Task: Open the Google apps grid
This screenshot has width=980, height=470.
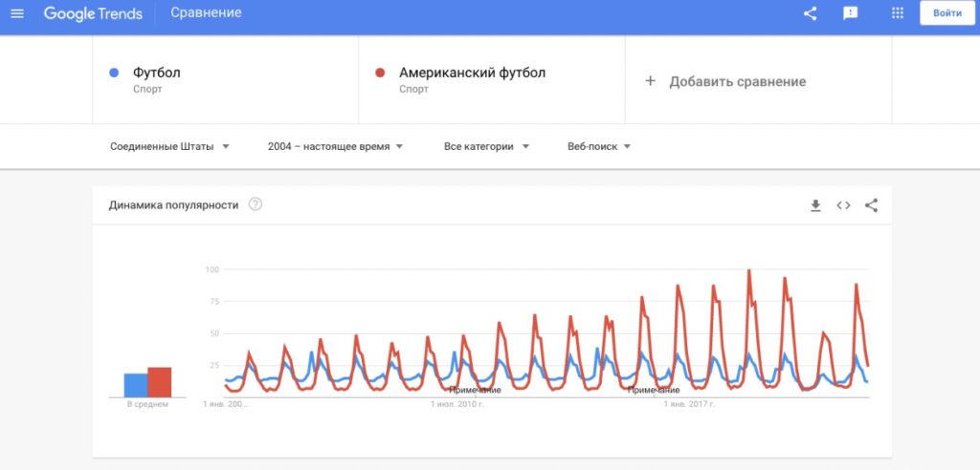Action: (898, 13)
